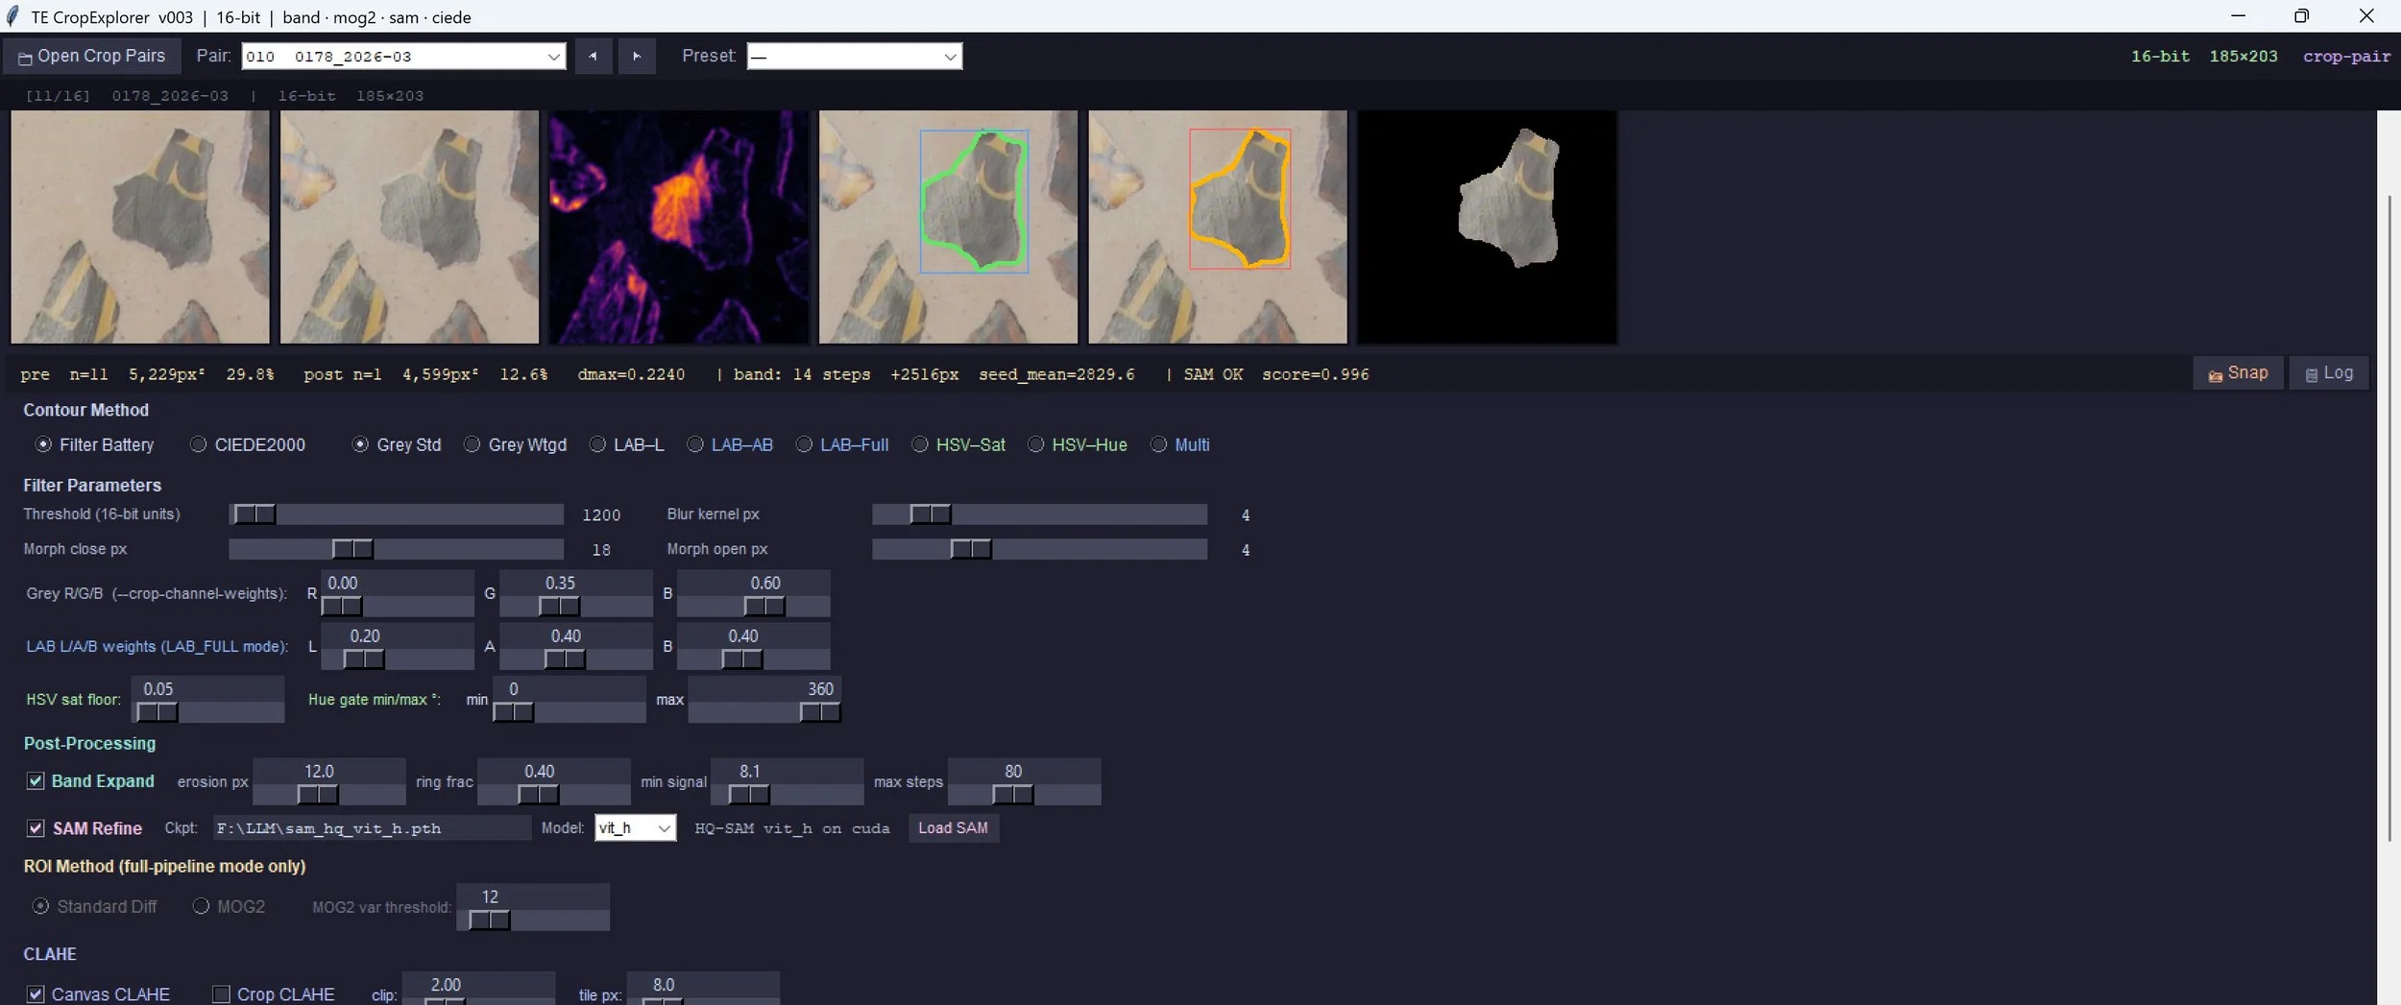The image size is (2401, 1005).
Task: Click the black masked fragment thumbnail
Action: click(x=1487, y=227)
